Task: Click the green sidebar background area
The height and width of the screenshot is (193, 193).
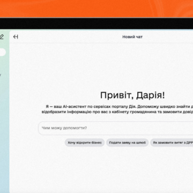Action: click(x=5, y=125)
